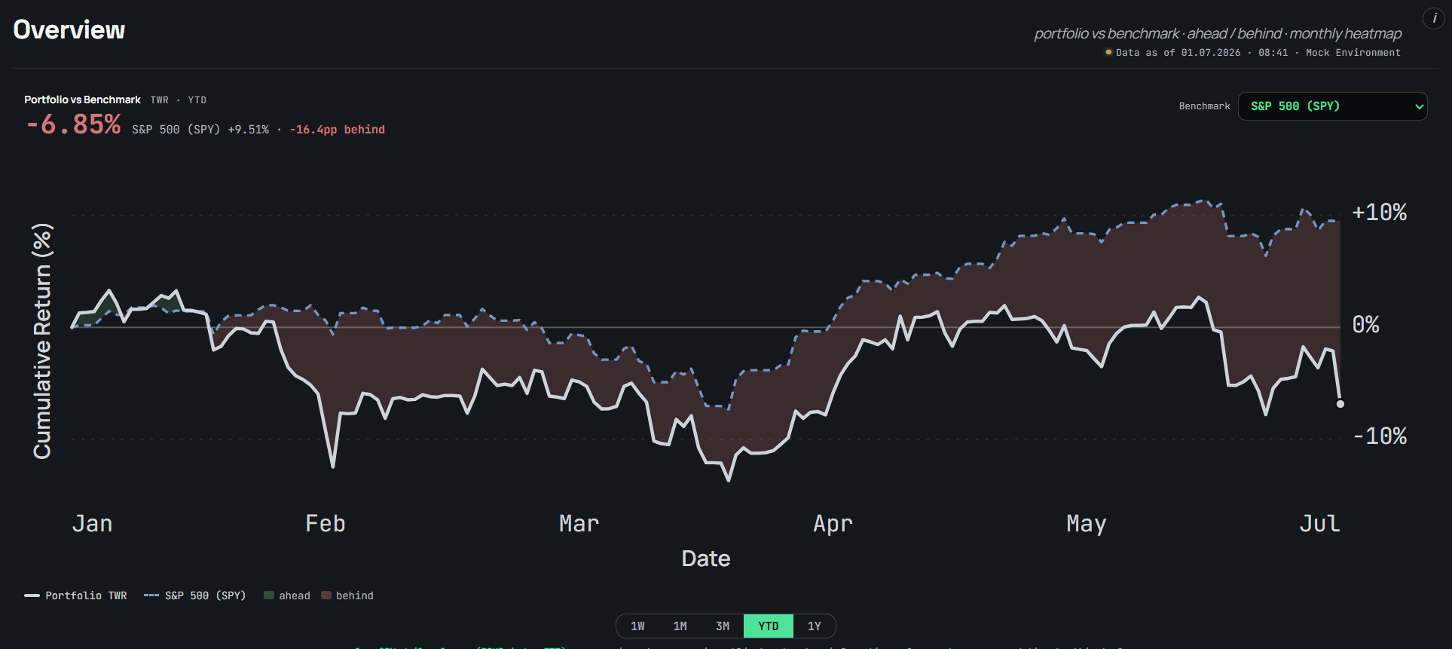The height and width of the screenshot is (649, 1452).
Task: Click the portfolio endpoint marker on chart
Action: (1340, 404)
